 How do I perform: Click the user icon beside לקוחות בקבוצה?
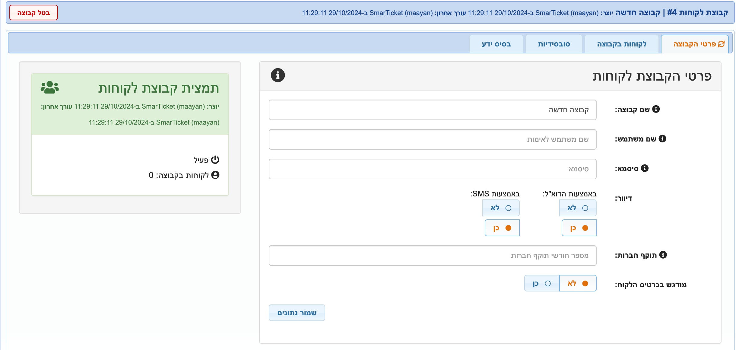coord(215,175)
